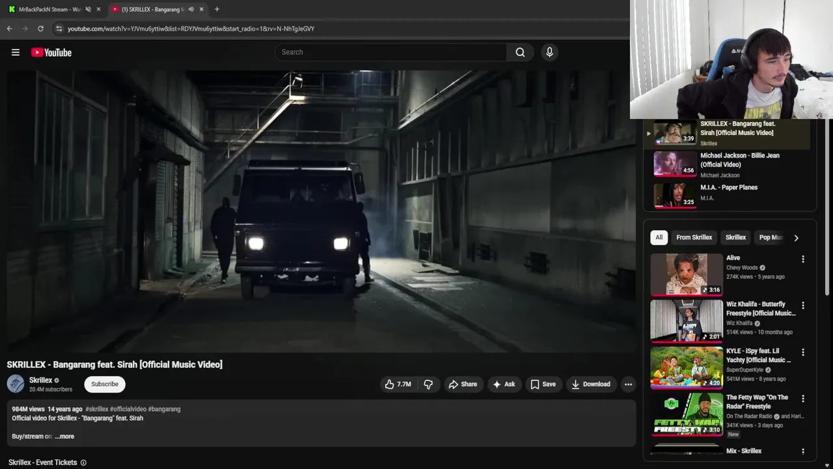
Task: Click the video player to pause
Action: [321, 212]
